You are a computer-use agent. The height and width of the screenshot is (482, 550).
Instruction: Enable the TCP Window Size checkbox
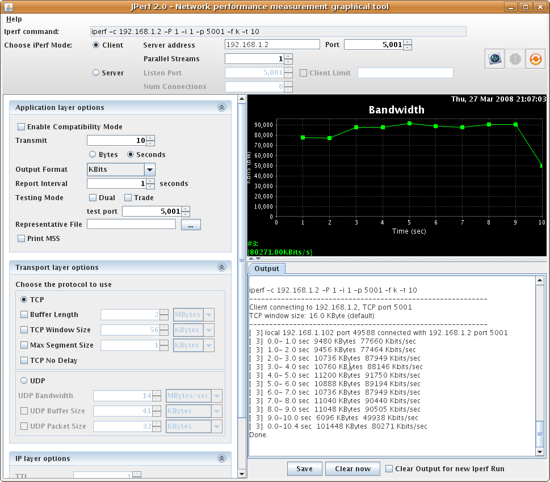point(24,329)
